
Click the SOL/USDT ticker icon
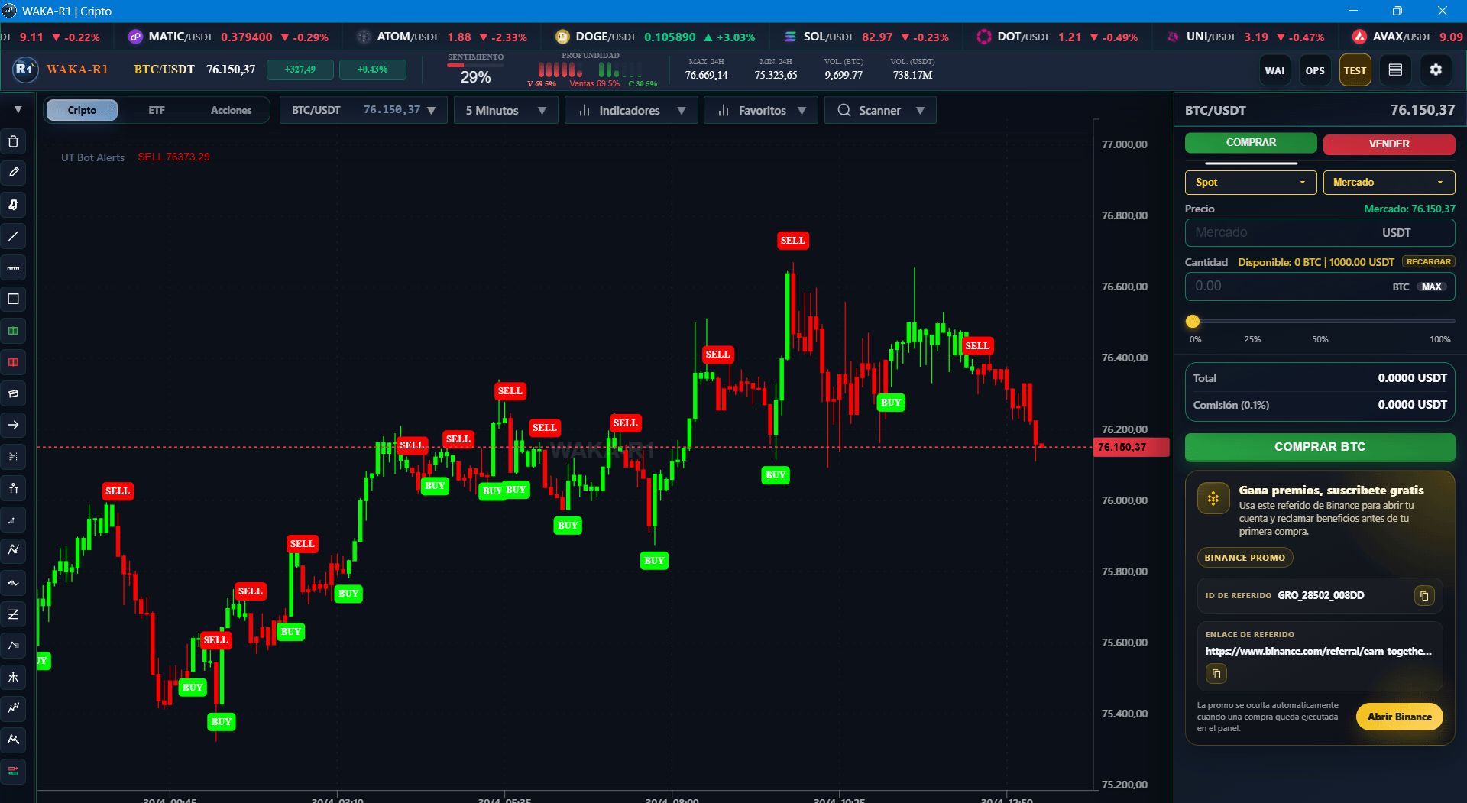click(790, 37)
